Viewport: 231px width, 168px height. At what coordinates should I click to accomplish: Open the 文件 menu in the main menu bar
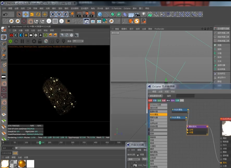click(x=4, y=8)
